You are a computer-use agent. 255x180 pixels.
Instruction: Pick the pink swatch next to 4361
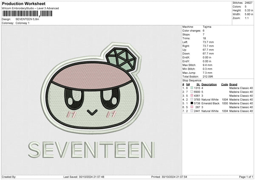[x=192, y=96]
